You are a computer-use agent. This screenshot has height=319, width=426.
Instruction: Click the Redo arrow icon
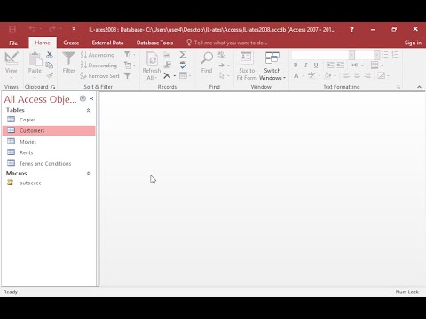point(52,29)
